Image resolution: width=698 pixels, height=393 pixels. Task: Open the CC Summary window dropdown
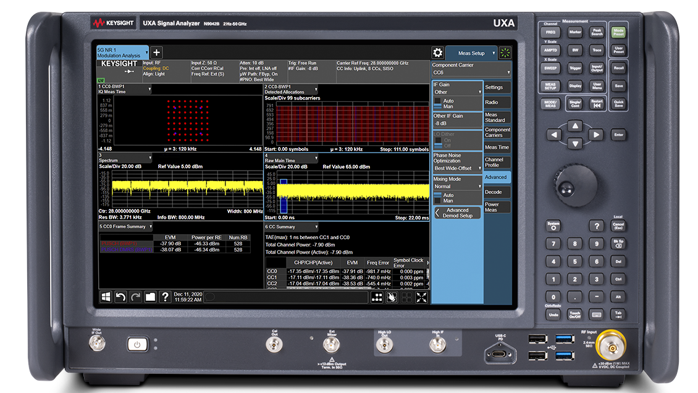tap(291, 227)
